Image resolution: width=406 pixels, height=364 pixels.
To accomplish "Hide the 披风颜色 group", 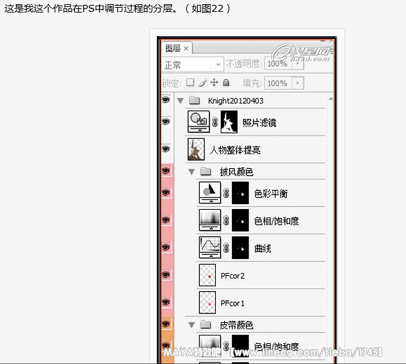I will click(x=166, y=171).
